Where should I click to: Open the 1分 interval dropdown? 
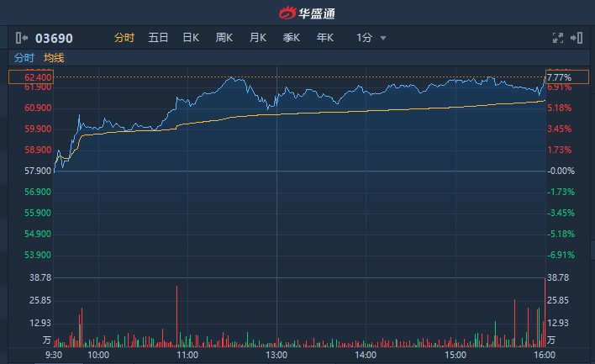364,38
